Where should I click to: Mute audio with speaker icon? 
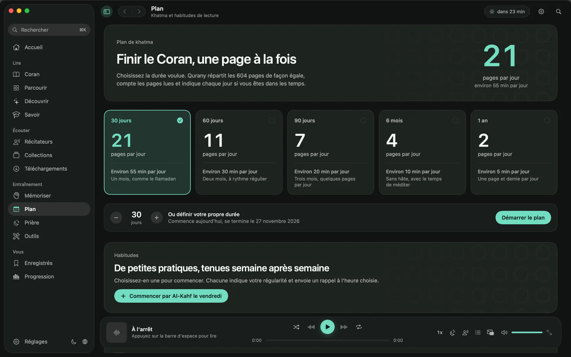click(x=504, y=333)
